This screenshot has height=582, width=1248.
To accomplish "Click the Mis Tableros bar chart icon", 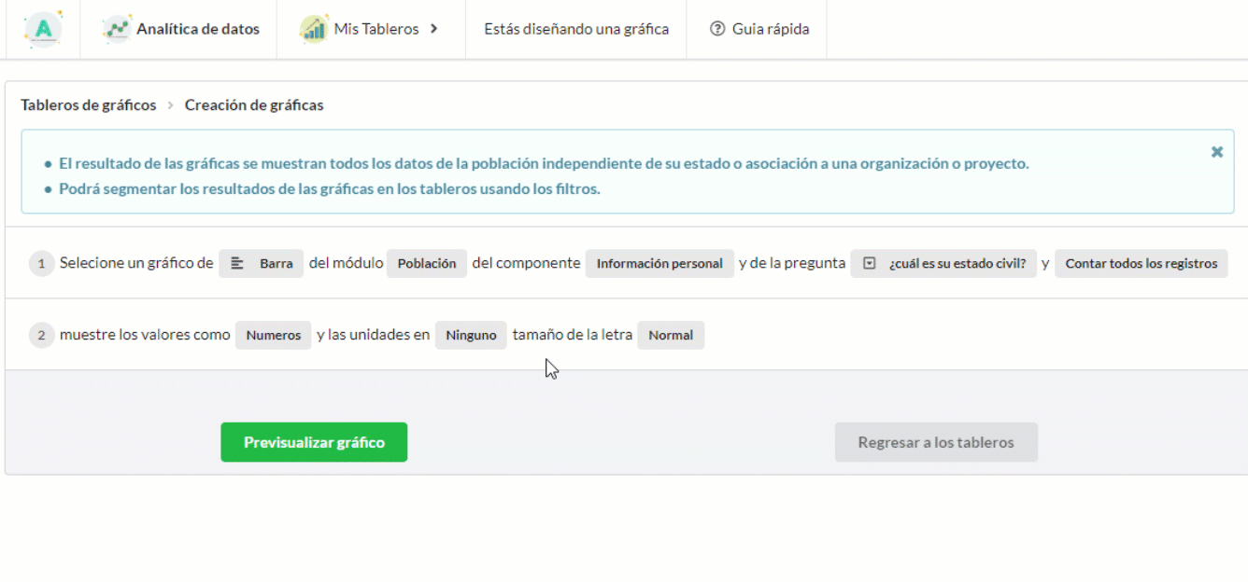I will click(x=314, y=29).
